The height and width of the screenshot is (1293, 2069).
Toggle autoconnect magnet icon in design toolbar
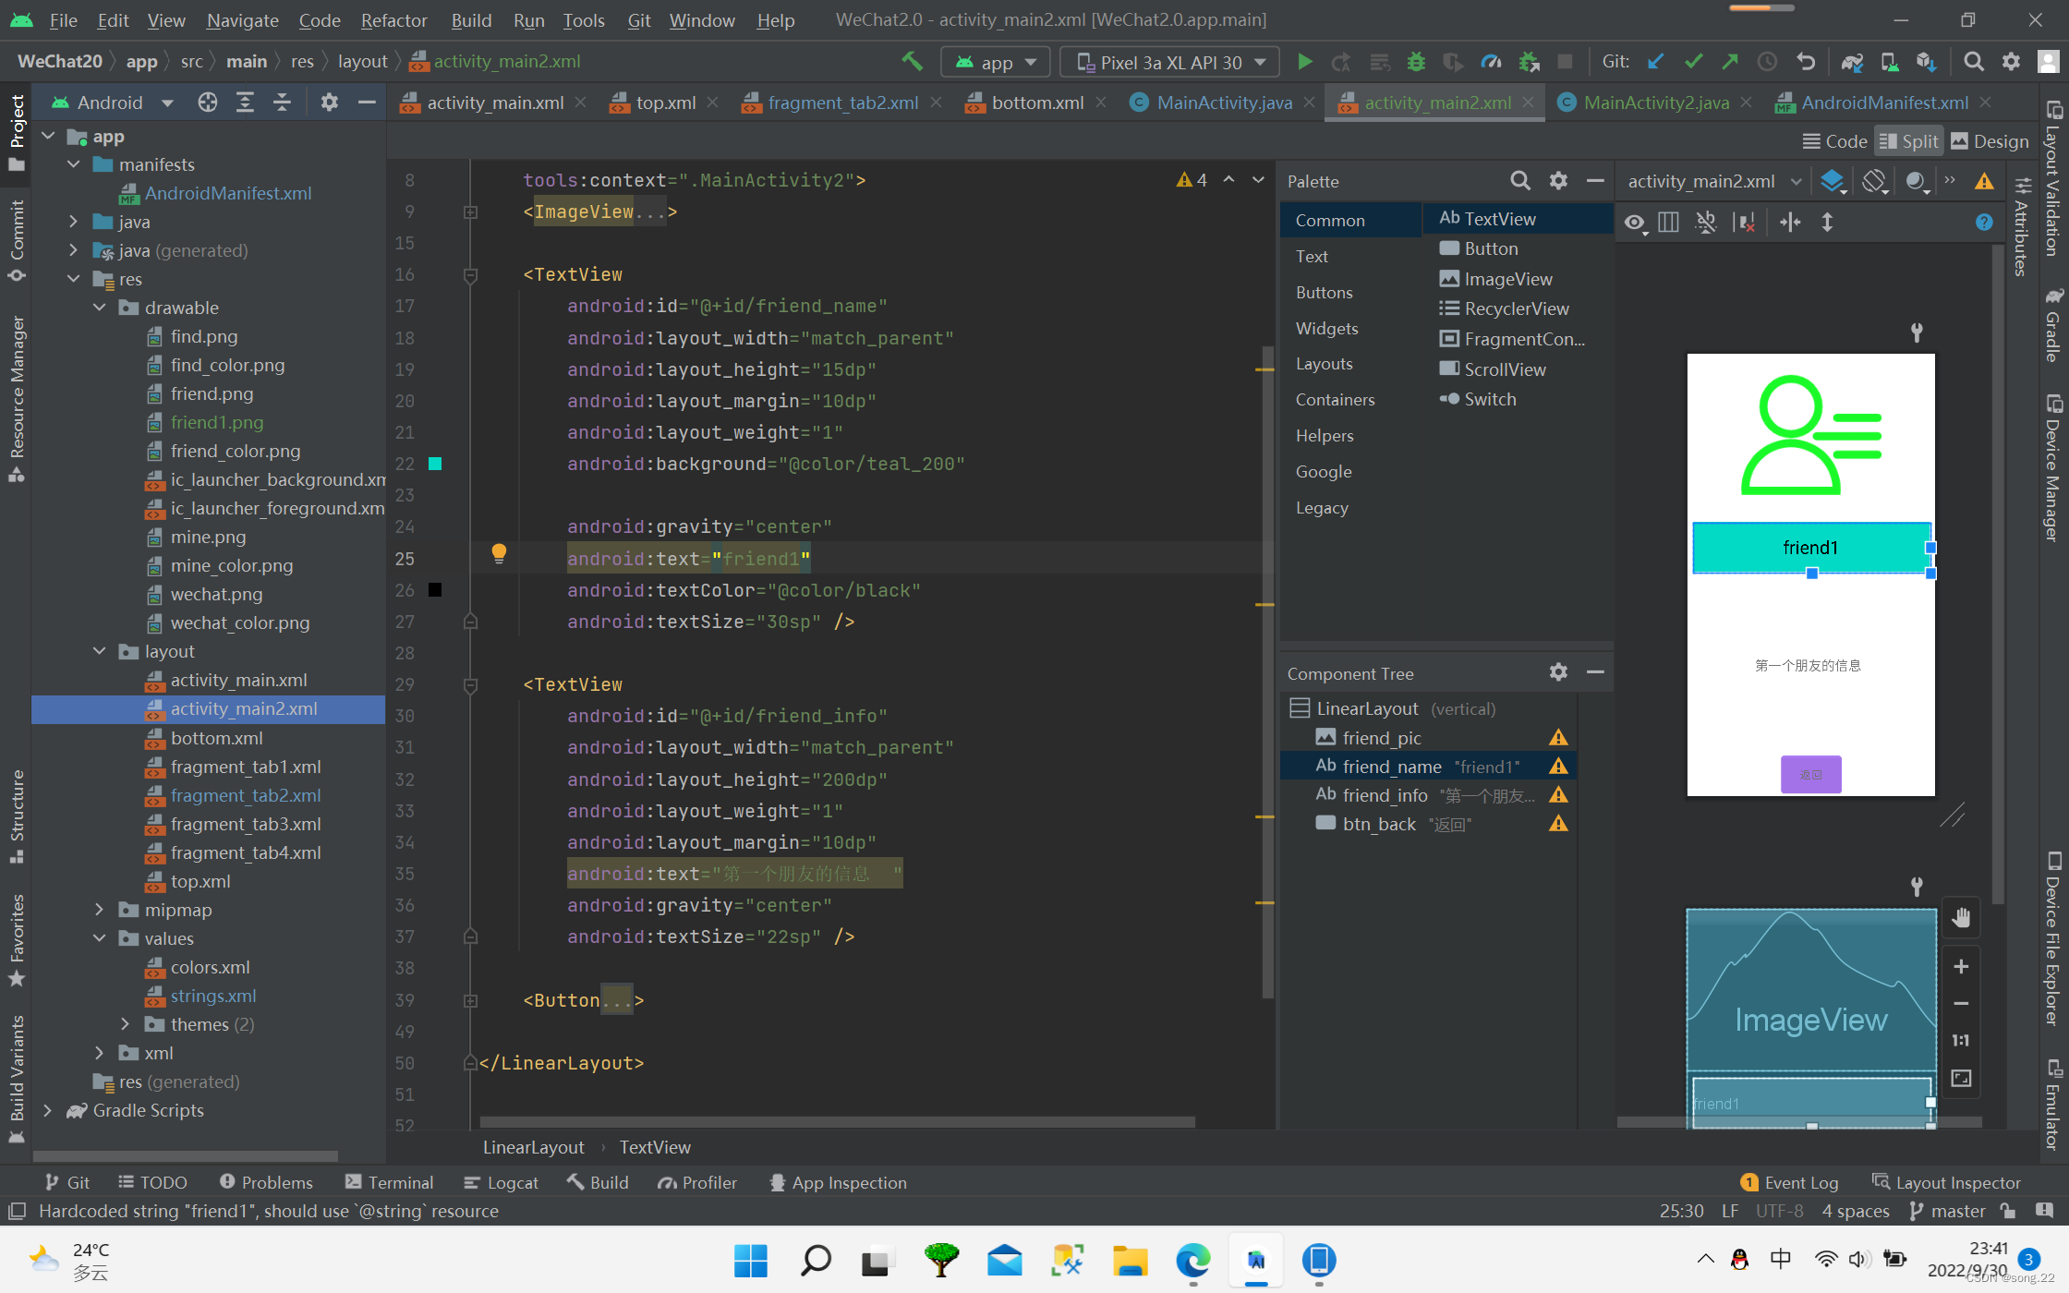point(1706,223)
